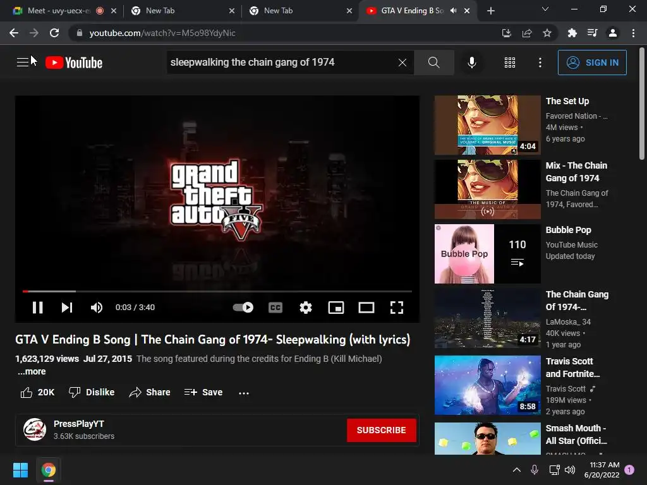
Task: Open The Set Up video thumbnail
Action: (x=487, y=125)
